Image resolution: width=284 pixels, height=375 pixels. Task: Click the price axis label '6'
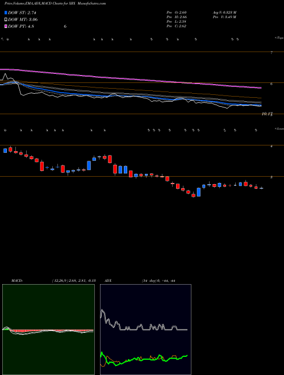coord(272,84)
